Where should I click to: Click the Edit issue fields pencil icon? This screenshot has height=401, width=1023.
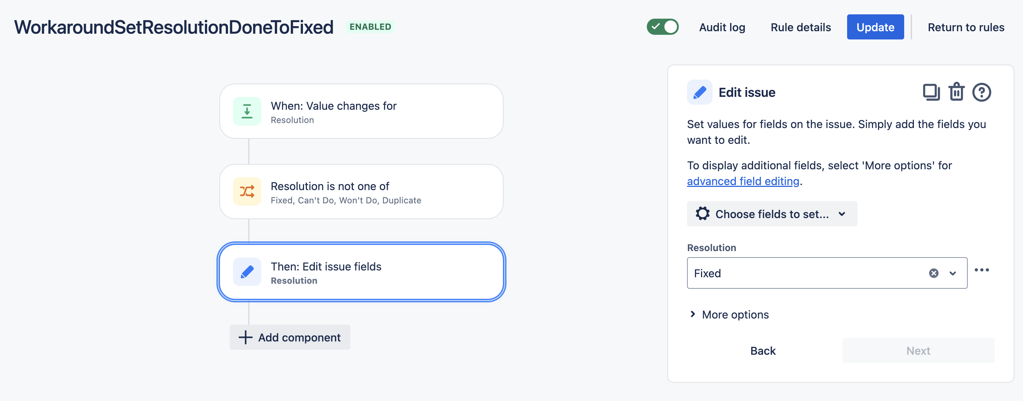(x=247, y=272)
